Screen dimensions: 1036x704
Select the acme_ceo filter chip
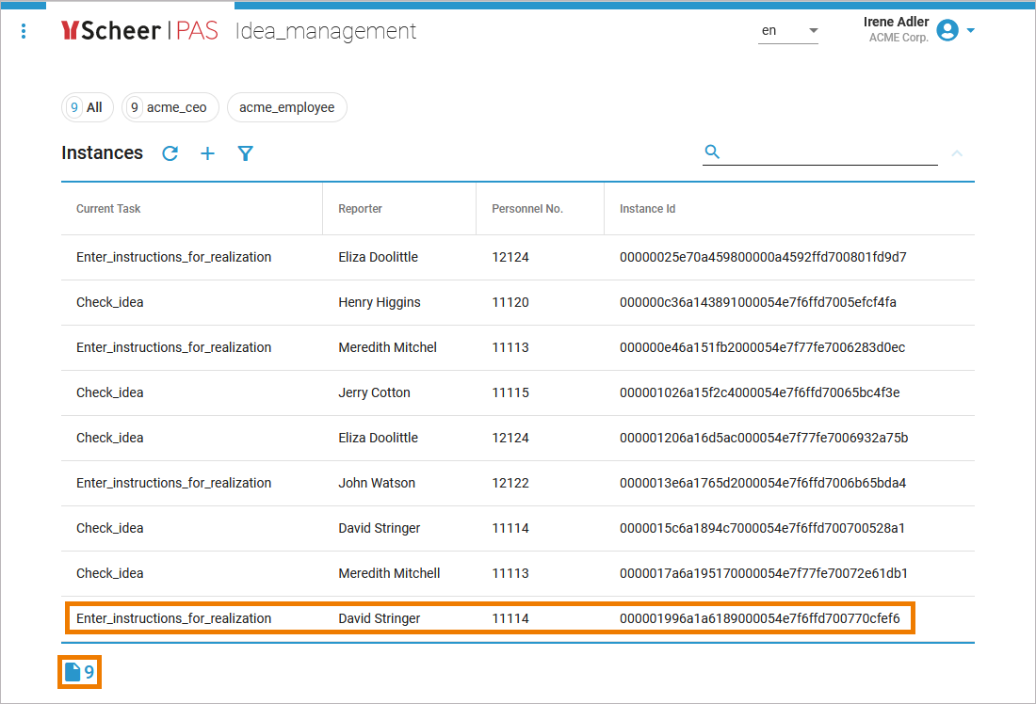[170, 107]
